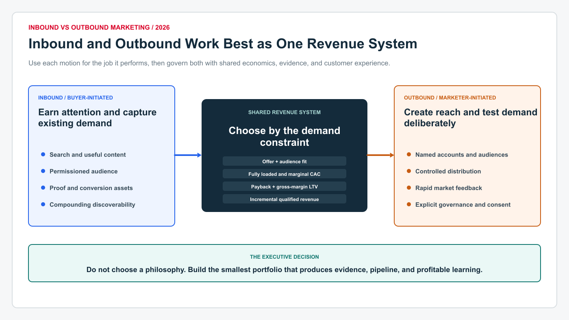Click the 'Rapid market feedback' bullet text
The width and height of the screenshot is (569, 320).
coord(449,188)
